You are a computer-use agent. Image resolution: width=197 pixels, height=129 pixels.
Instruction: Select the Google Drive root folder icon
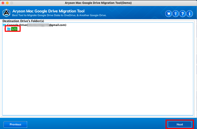point(4,25)
